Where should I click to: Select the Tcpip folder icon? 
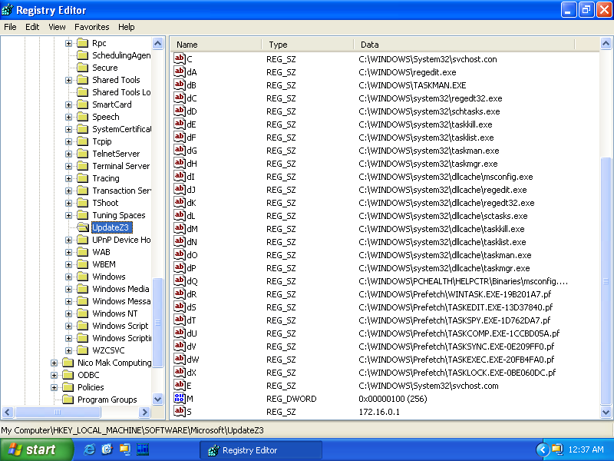point(83,141)
